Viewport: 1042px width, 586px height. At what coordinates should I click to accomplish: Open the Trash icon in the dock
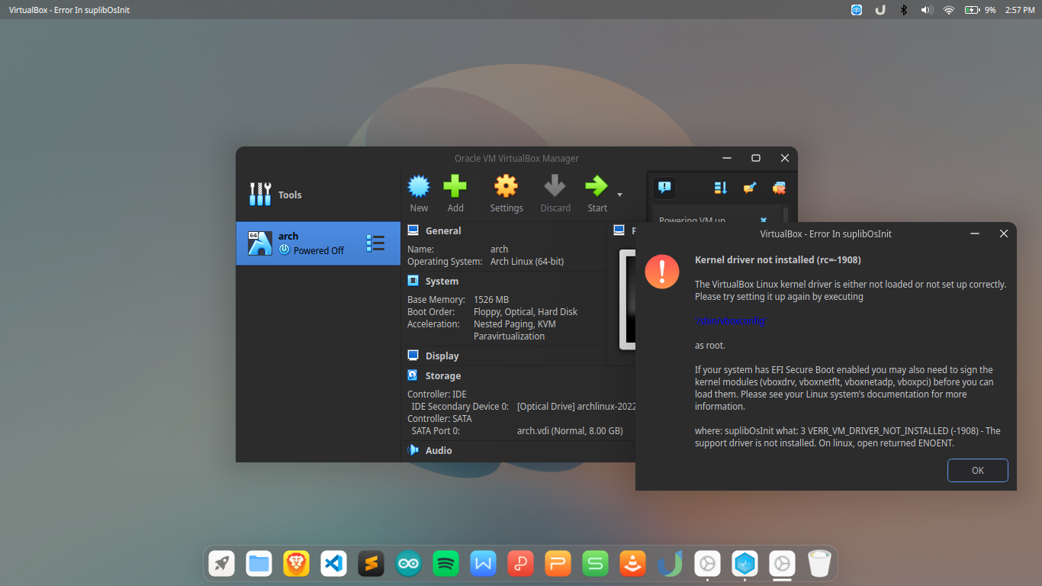819,564
